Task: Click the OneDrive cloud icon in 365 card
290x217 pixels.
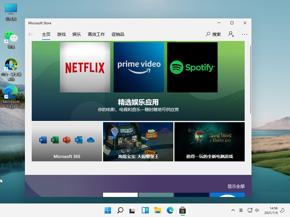Action: pyautogui.click(x=91, y=140)
